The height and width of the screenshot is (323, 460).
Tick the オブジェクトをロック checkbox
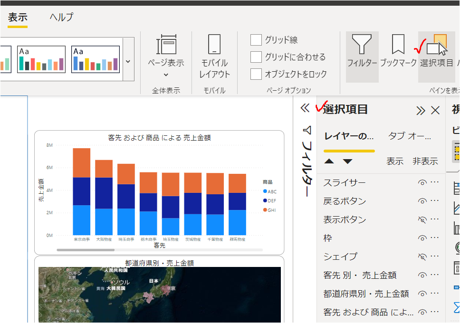point(256,74)
